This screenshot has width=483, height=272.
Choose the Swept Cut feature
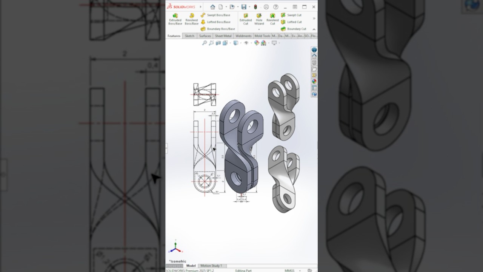coord(291,15)
